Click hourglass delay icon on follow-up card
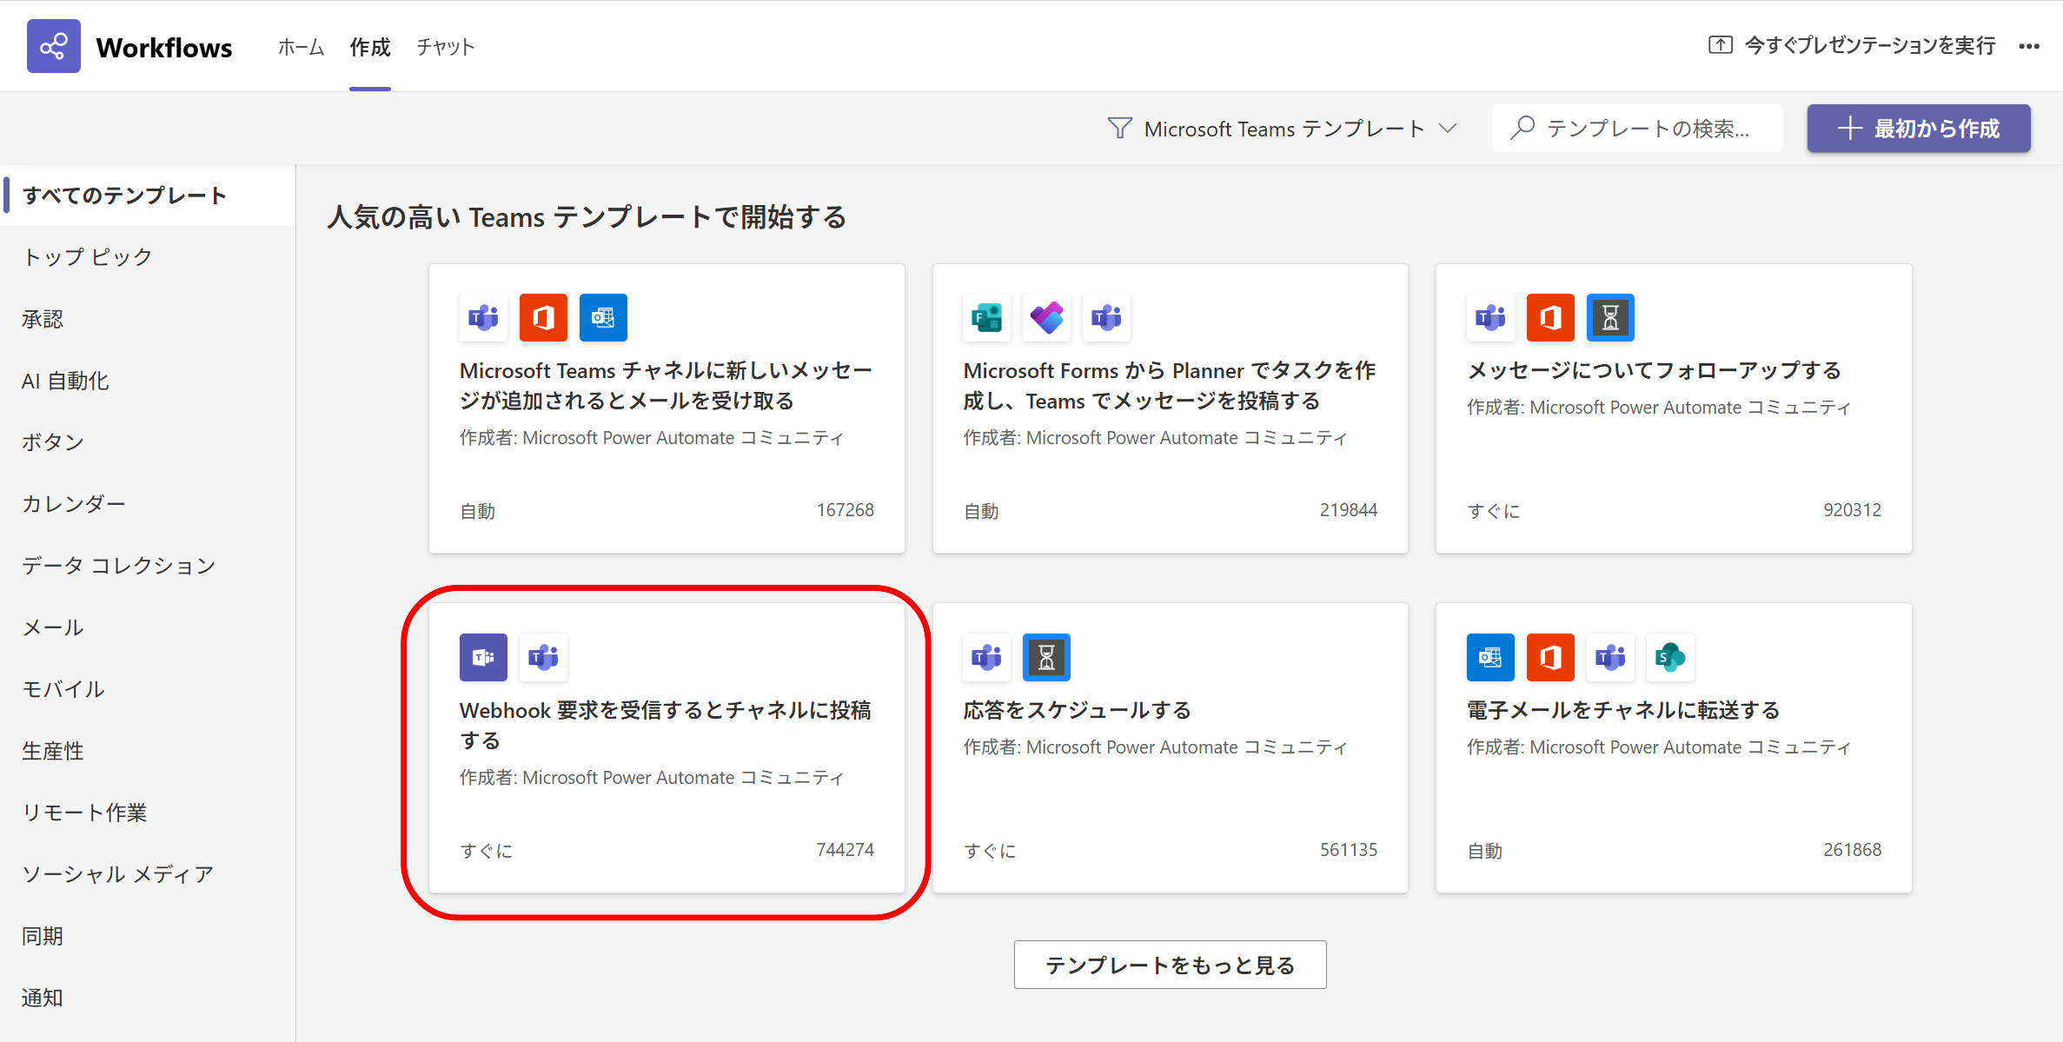Viewport: 2063px width, 1042px height. [x=1610, y=318]
